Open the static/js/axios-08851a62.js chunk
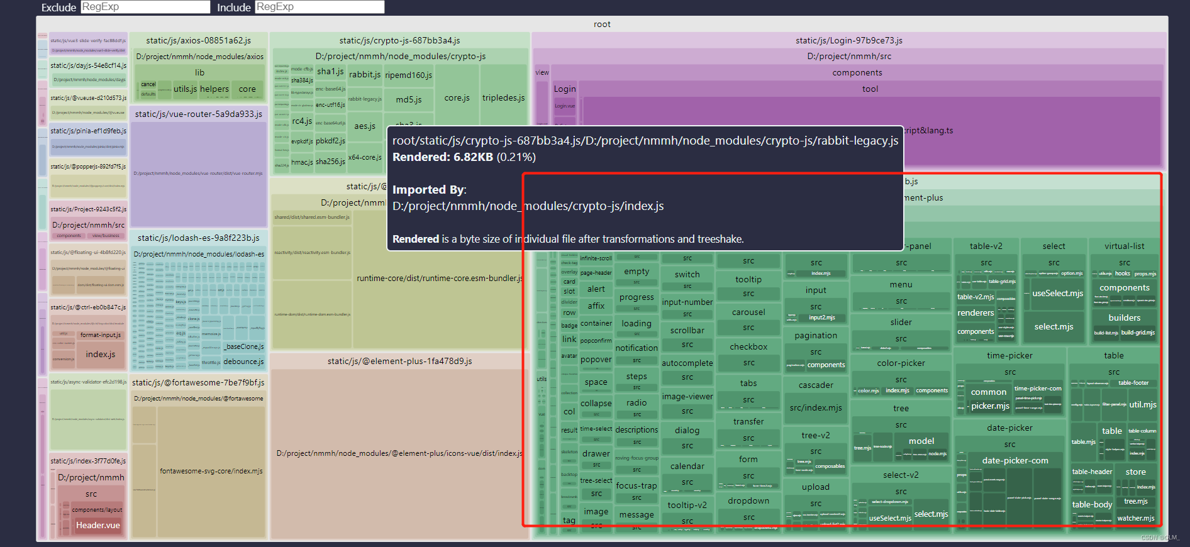The image size is (1190, 547). coord(199,40)
